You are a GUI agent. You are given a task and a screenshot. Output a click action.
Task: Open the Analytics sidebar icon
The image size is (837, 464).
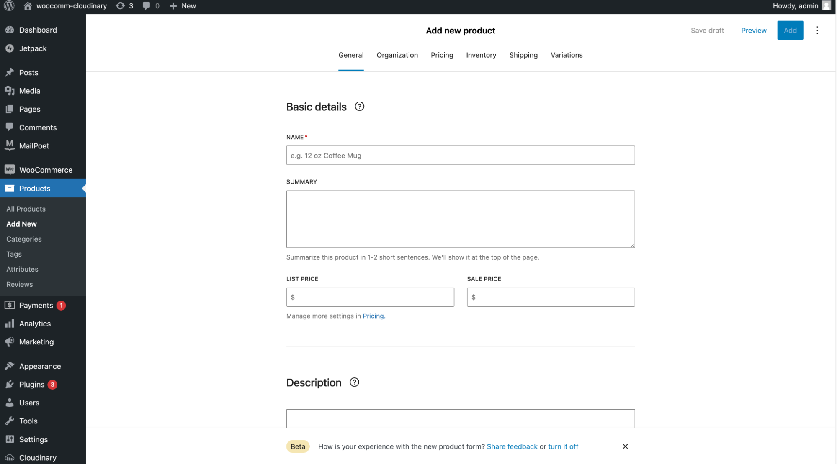(x=10, y=323)
